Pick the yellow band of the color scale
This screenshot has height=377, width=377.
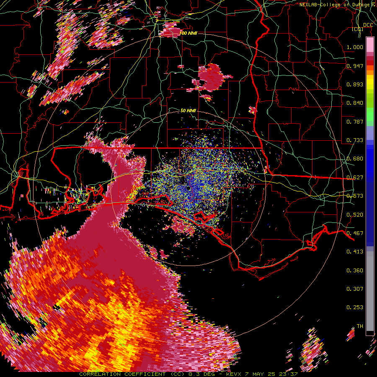click(x=370, y=83)
